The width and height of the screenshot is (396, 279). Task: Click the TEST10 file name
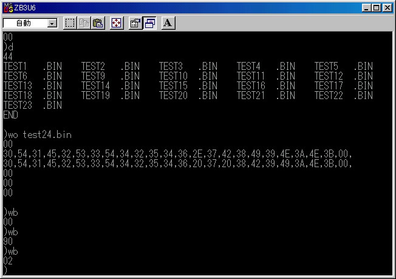(x=173, y=76)
